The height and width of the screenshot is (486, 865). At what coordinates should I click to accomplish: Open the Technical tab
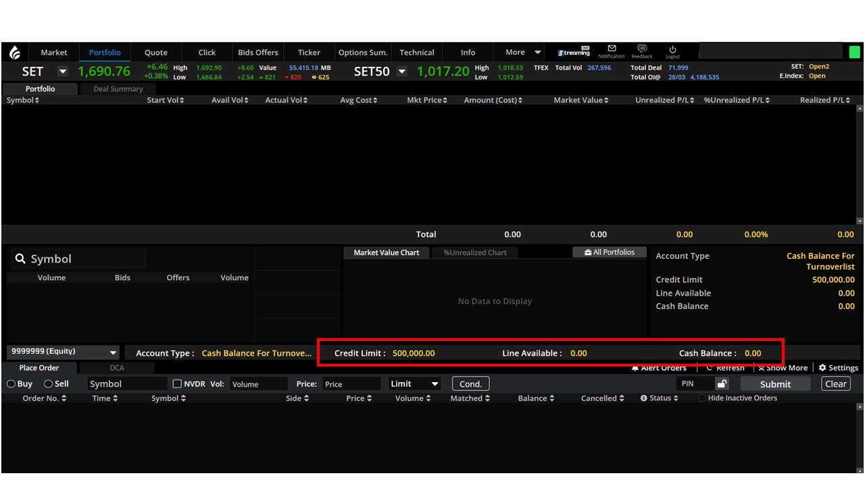click(417, 53)
